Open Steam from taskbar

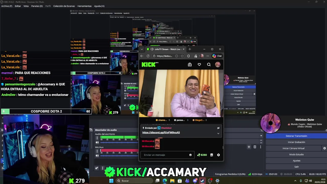pyautogui.click(x=202, y=181)
